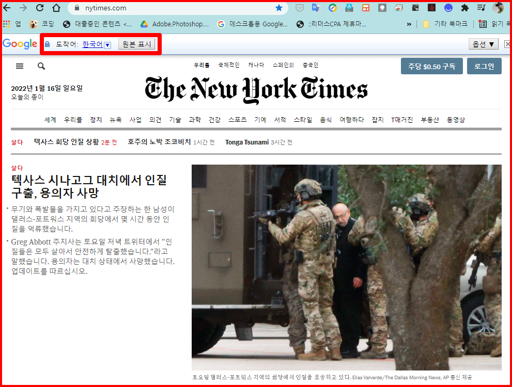Select the 스페인의 edition link

[x=283, y=65]
